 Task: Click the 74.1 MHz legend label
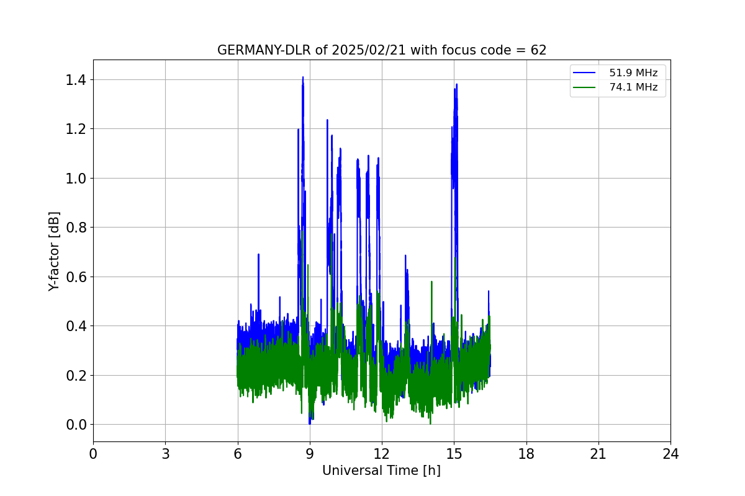click(x=633, y=87)
